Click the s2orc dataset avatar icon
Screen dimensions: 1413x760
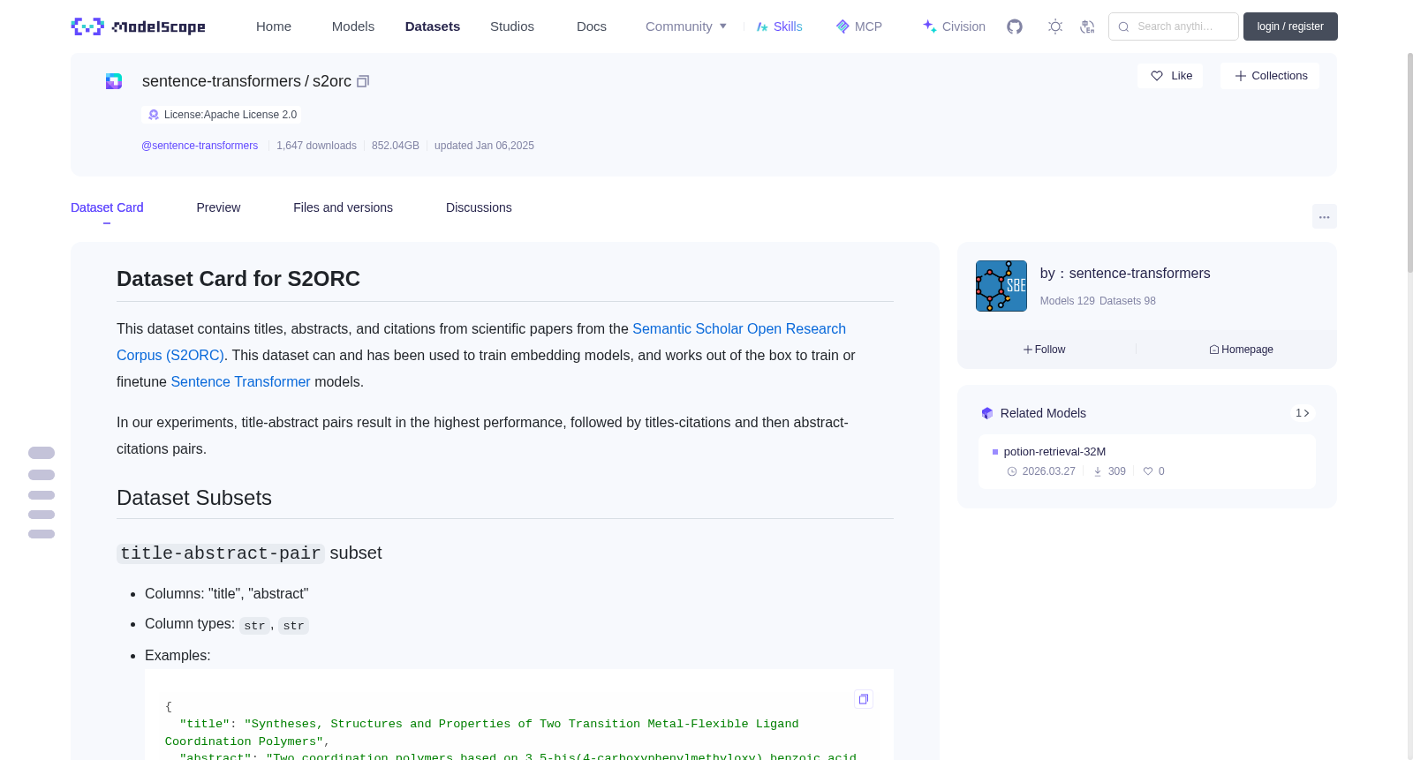click(x=114, y=81)
